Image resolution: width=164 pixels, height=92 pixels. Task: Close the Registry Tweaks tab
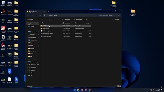(45, 12)
